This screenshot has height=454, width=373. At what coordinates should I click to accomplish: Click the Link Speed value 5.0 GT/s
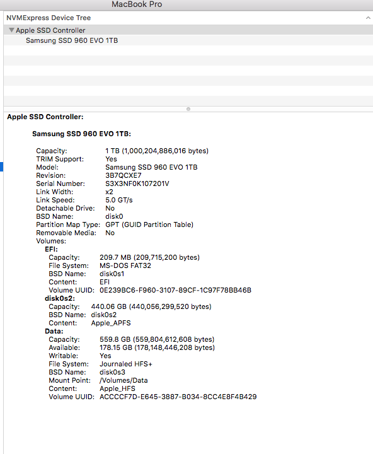pyautogui.click(x=119, y=200)
